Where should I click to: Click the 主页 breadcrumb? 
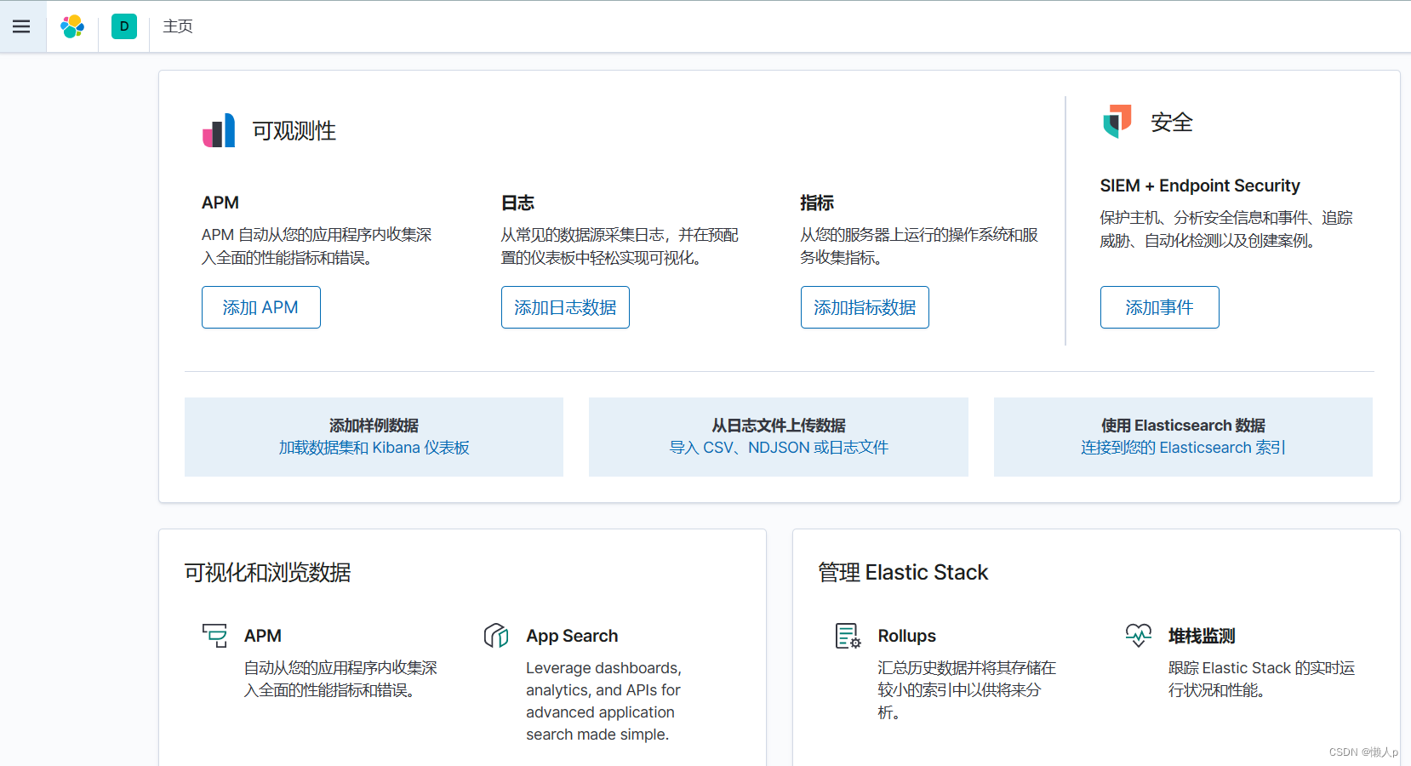178,26
